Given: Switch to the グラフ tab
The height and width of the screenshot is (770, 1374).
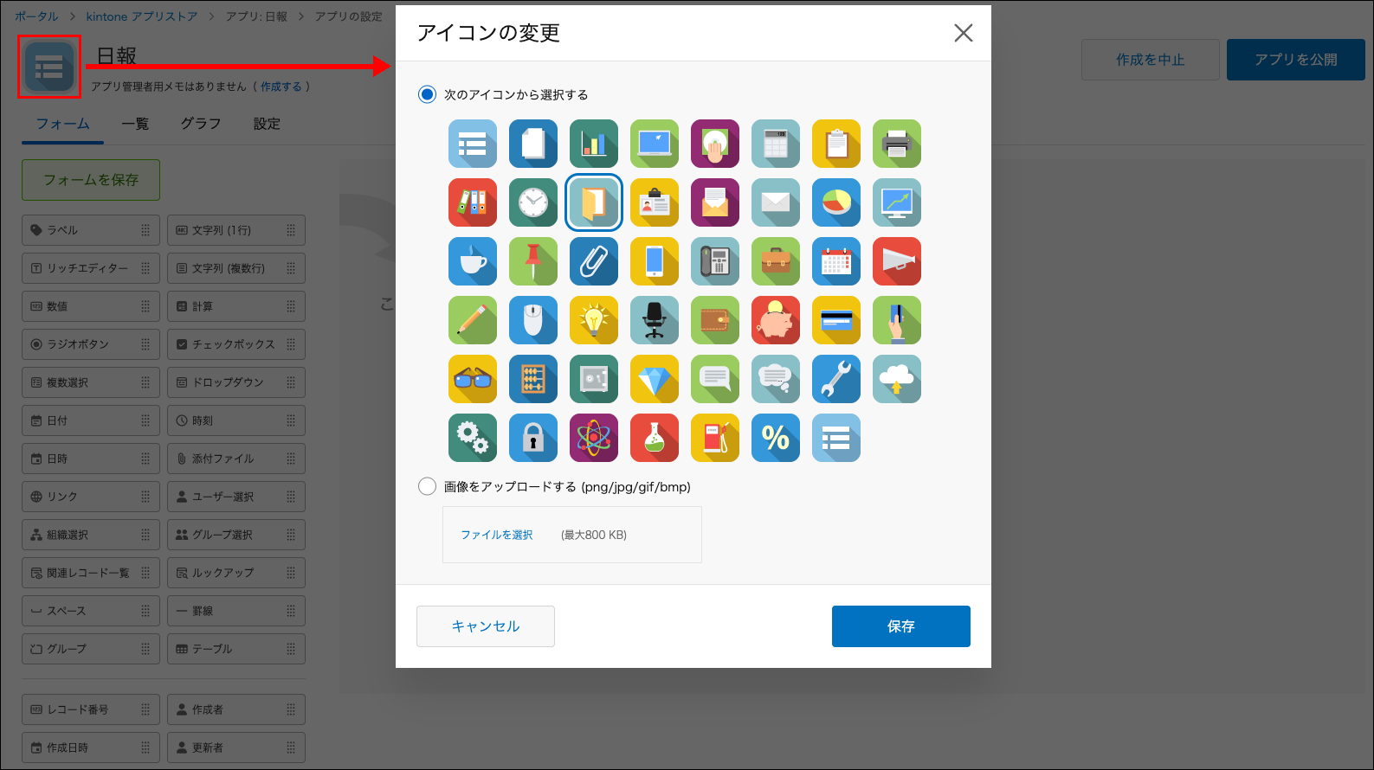Looking at the screenshot, I should pos(201,124).
